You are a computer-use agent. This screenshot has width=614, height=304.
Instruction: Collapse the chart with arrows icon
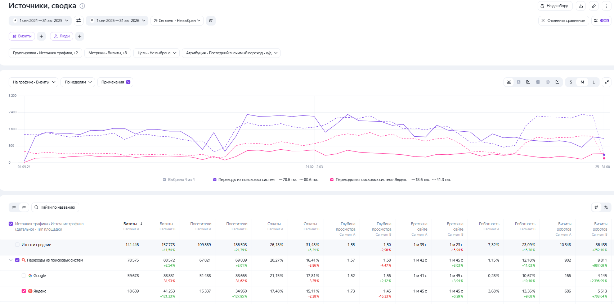click(607, 82)
